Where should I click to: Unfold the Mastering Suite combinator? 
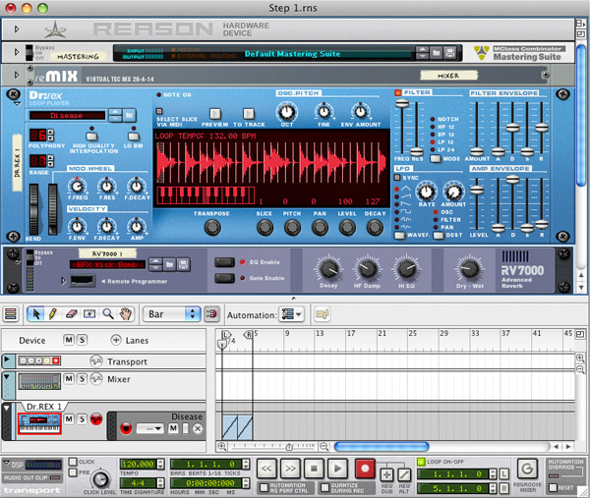(17, 52)
